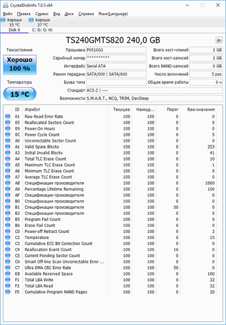The height and width of the screenshot is (325, 226).
Task: Click status orb for Maximum TLC Erase Count
Action: 8,165
